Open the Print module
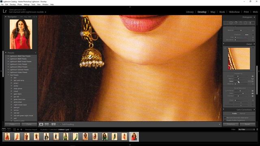The height and width of the screenshot is (146, 260). 246,12
